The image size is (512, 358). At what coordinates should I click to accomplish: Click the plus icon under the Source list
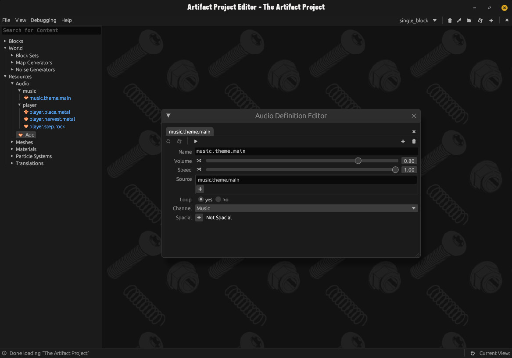tap(200, 189)
